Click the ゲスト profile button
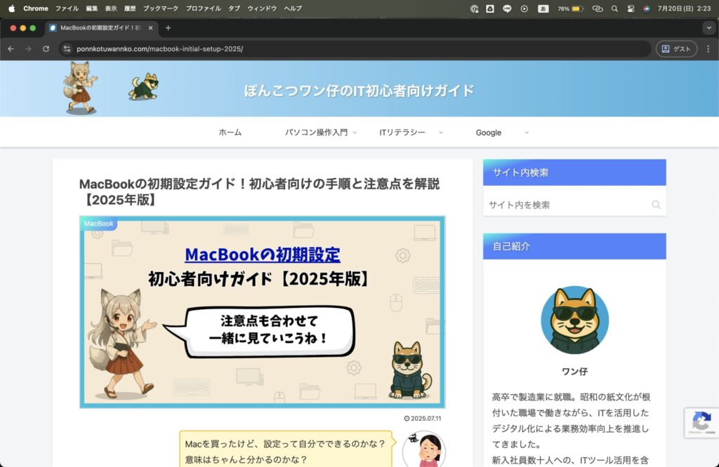The width and height of the screenshot is (719, 467). [x=676, y=48]
